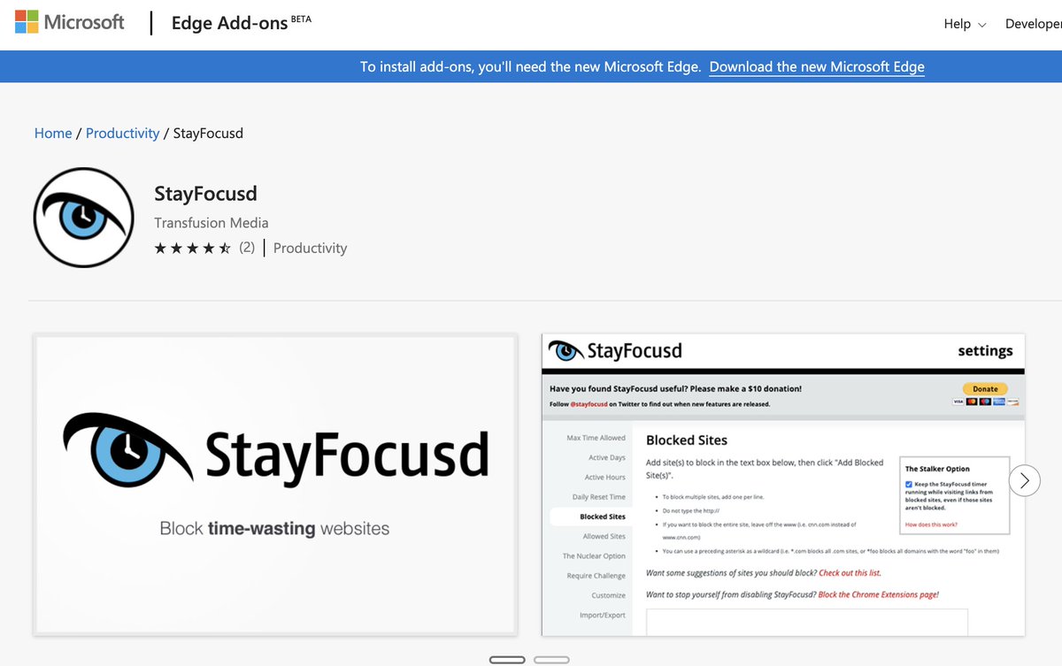Select Require Challenge in settings sidebar
Image resolution: width=1062 pixels, height=666 pixels.
pos(596,576)
